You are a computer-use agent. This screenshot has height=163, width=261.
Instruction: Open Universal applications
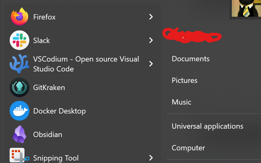207,126
